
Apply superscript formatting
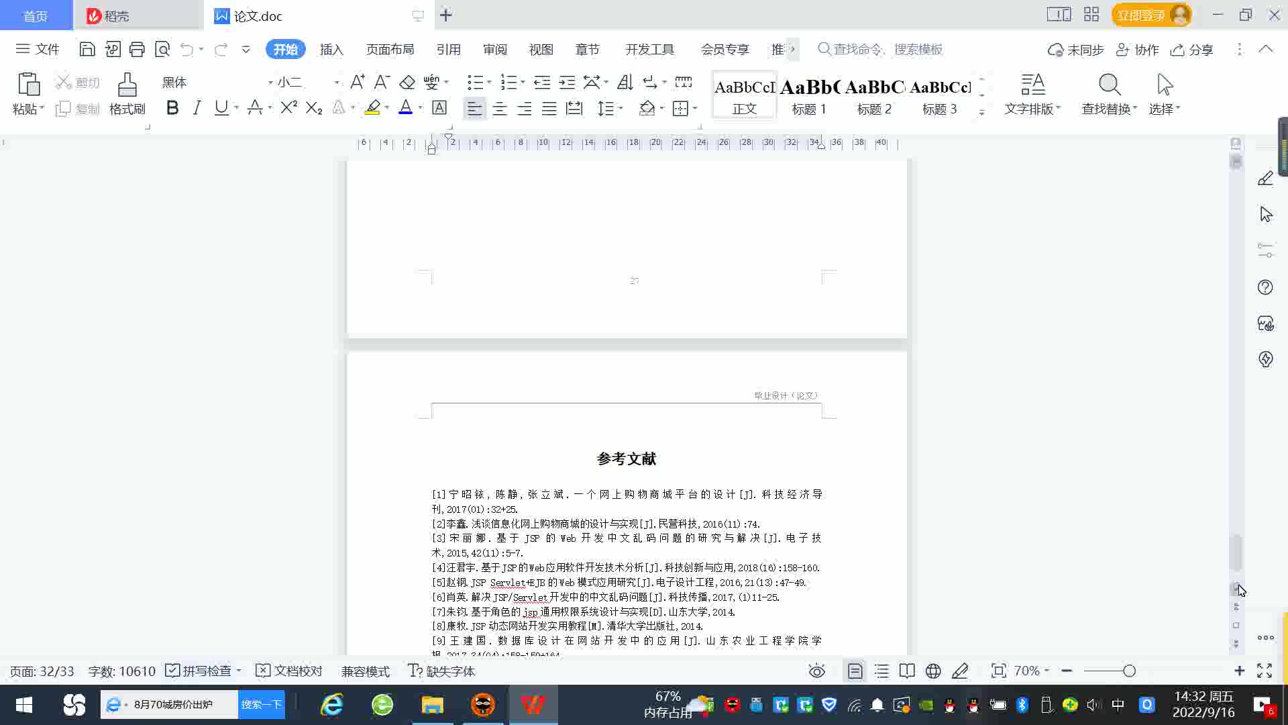point(288,108)
